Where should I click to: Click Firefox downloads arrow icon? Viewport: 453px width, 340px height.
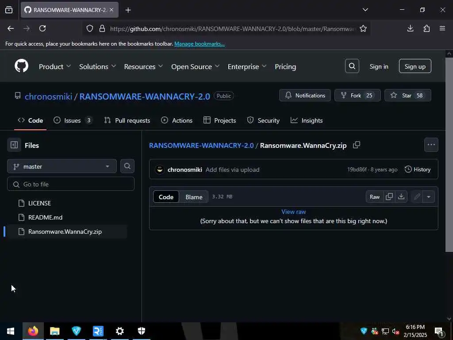tap(410, 28)
